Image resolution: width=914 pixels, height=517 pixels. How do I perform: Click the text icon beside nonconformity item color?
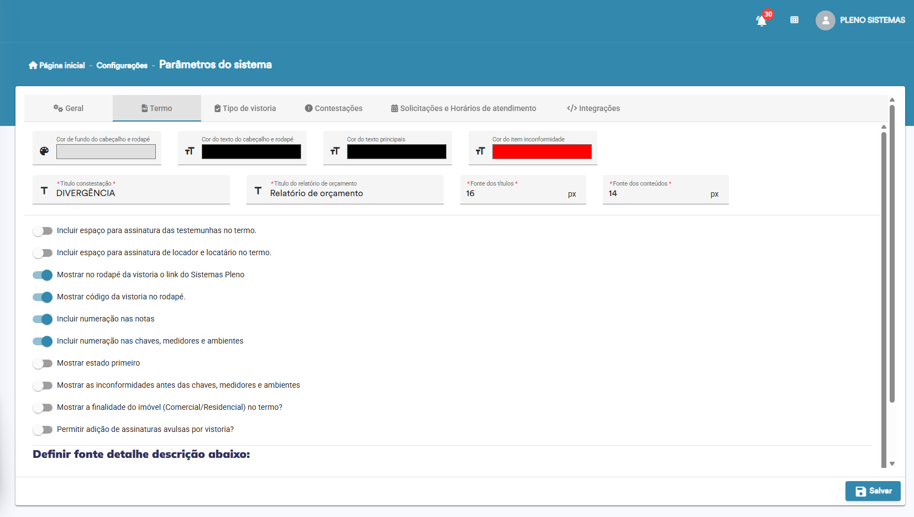pyautogui.click(x=480, y=151)
